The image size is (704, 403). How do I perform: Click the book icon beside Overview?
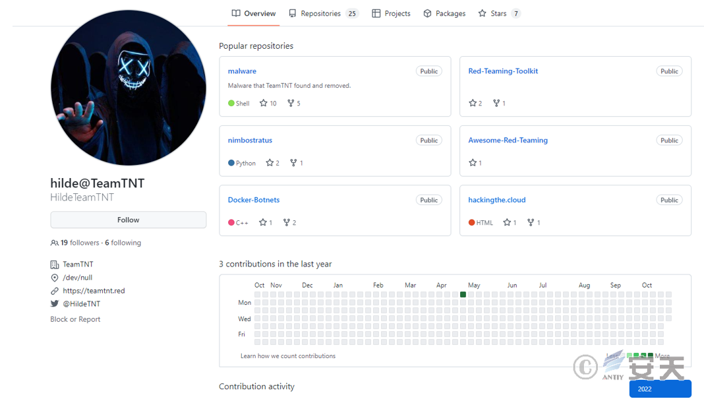(236, 13)
